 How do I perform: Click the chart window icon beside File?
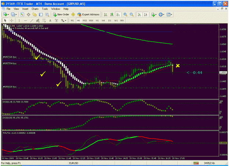point(4,9)
